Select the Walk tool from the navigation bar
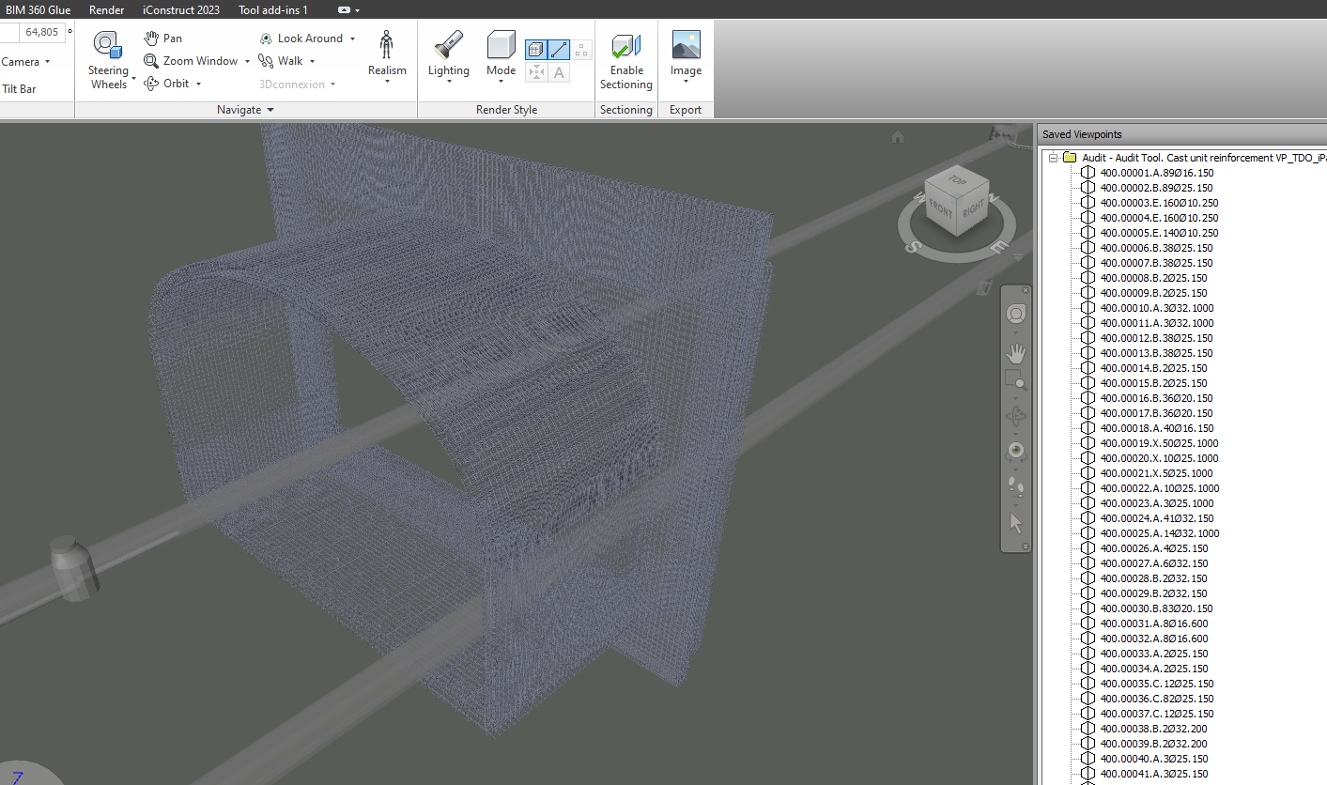The height and width of the screenshot is (785, 1327). [x=286, y=60]
